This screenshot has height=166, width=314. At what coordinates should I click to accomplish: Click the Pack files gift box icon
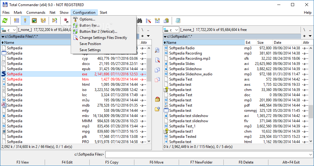pos(157,99)
